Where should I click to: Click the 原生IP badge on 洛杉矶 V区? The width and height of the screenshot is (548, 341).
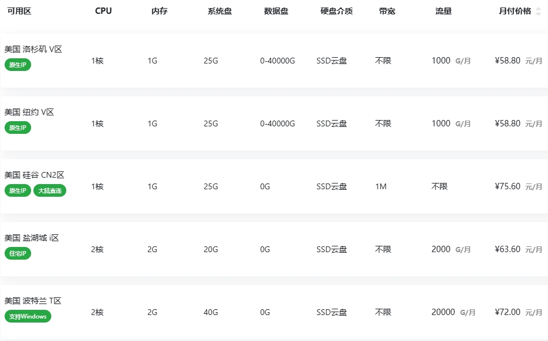(x=18, y=65)
